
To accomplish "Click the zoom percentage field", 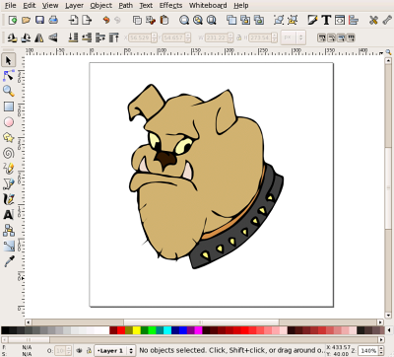I will click(368, 351).
